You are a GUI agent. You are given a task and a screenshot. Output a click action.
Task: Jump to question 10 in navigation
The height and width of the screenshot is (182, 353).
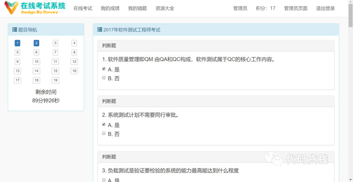tap(37, 61)
